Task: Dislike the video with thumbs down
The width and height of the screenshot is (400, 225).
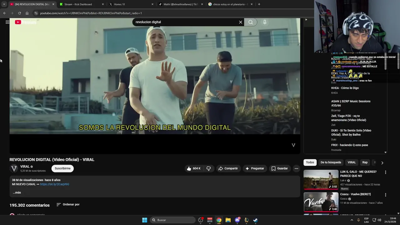Action: pos(208,168)
